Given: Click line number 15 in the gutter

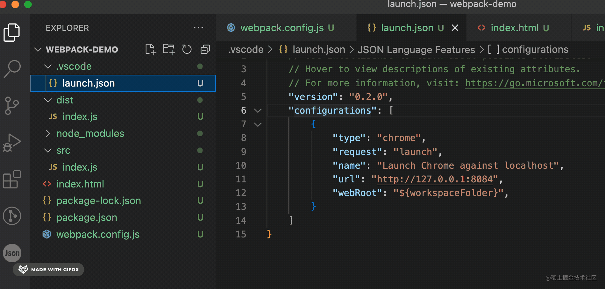Looking at the screenshot, I should (x=241, y=234).
